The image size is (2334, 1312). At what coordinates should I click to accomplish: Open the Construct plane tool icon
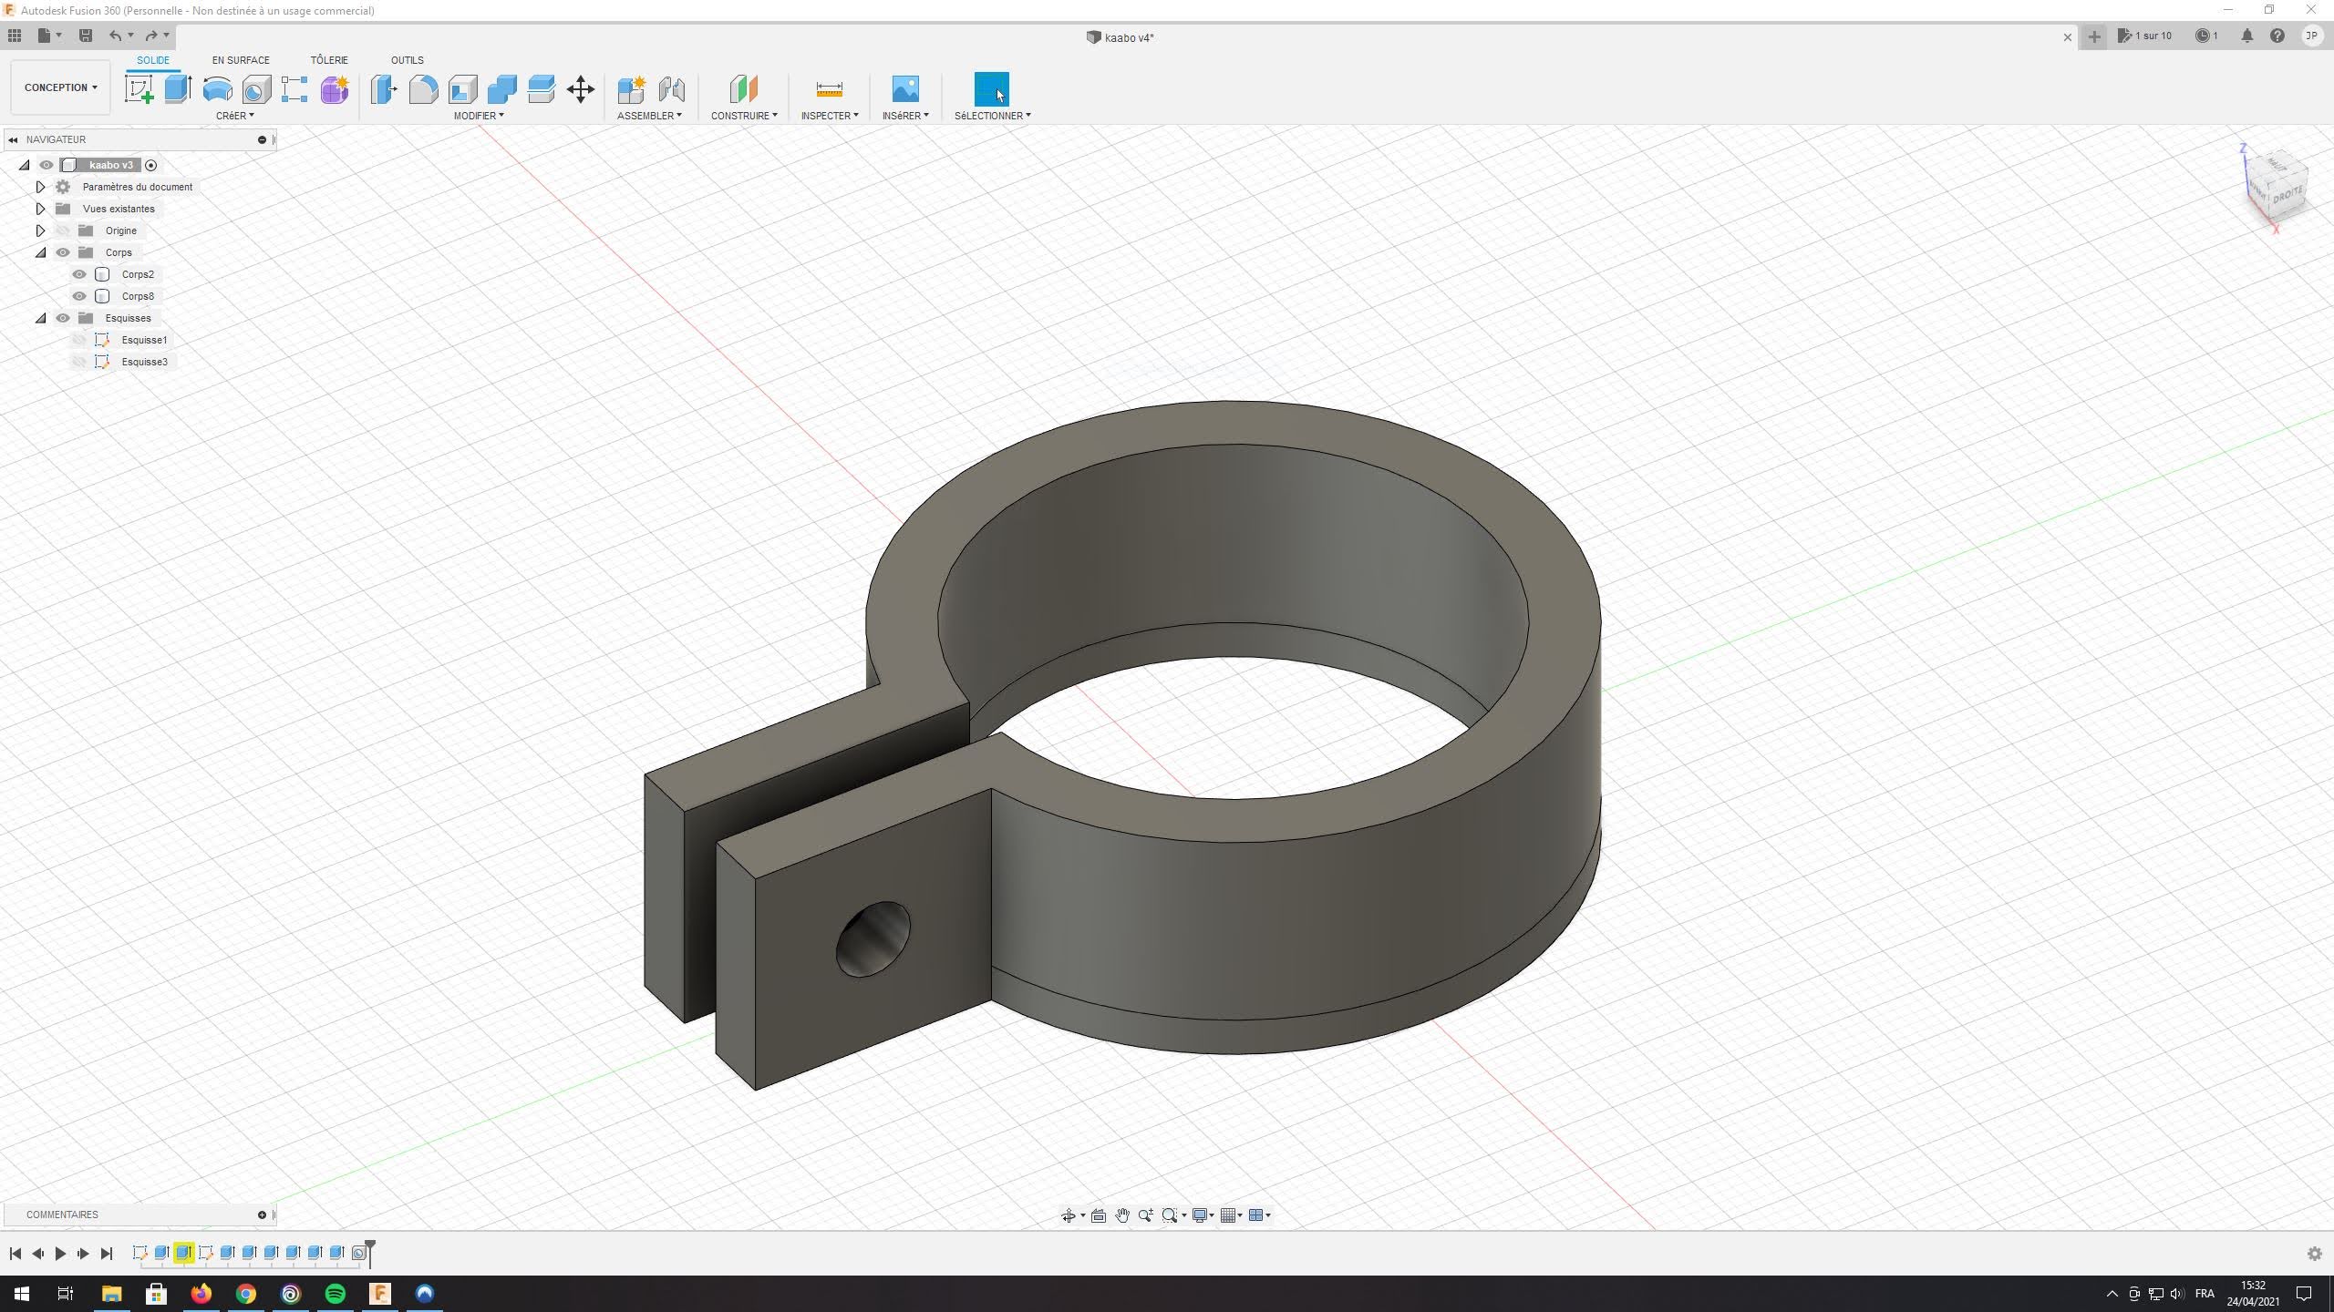pyautogui.click(x=744, y=89)
